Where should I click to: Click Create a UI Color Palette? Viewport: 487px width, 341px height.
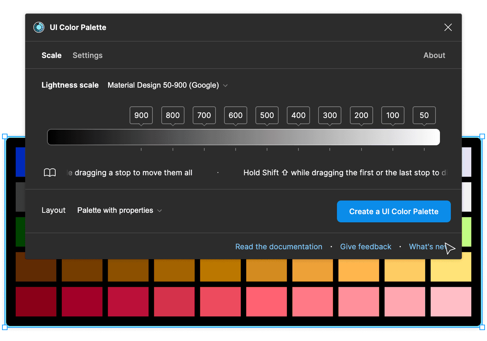coord(394,211)
